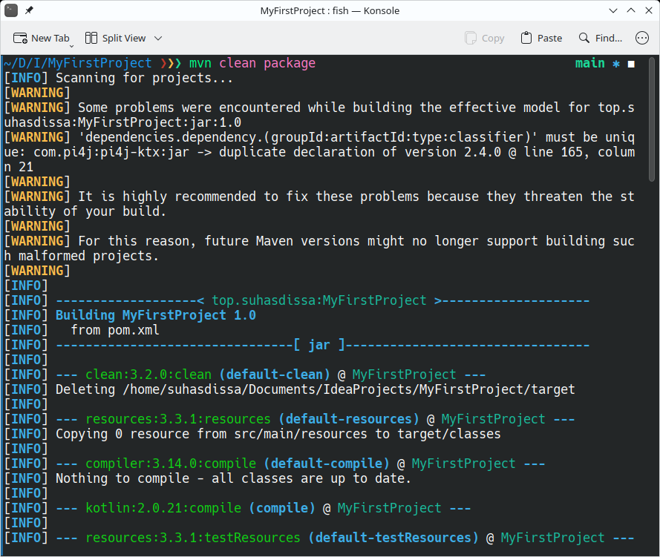Click the 'Deleting /home/suhasdissa/...' target path line
This screenshot has height=557, width=660.
tap(316, 389)
